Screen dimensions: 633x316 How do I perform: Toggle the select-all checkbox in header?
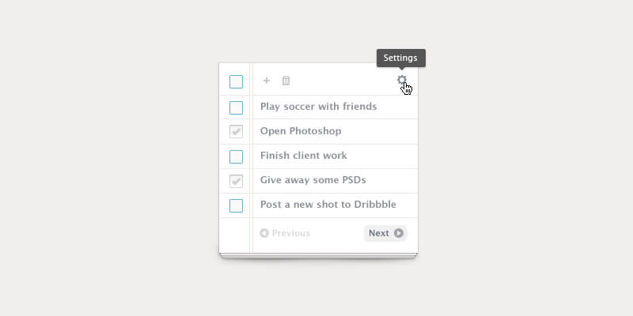coord(236,81)
